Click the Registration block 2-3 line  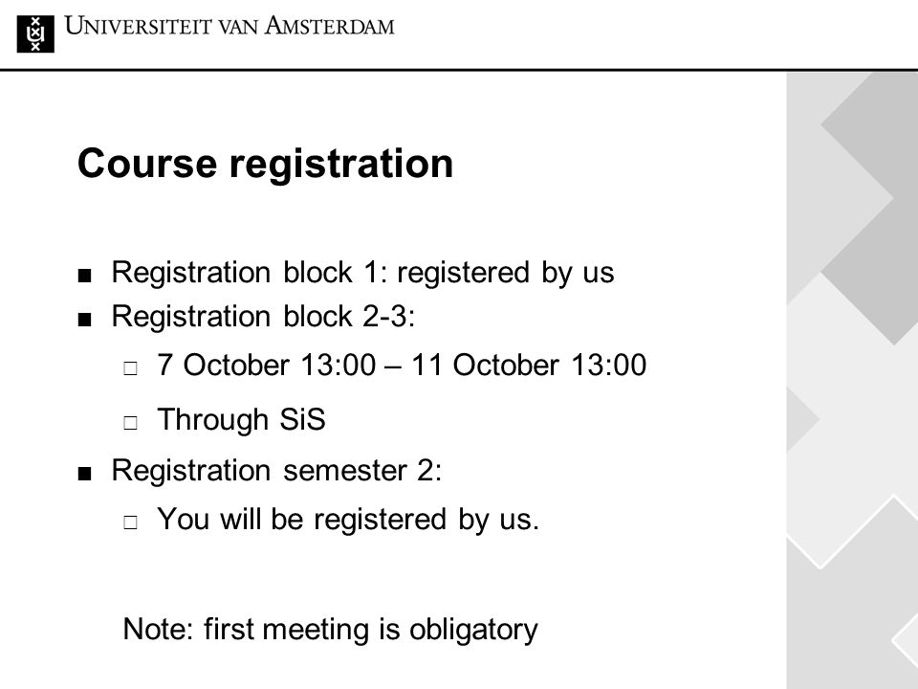pos(264,317)
